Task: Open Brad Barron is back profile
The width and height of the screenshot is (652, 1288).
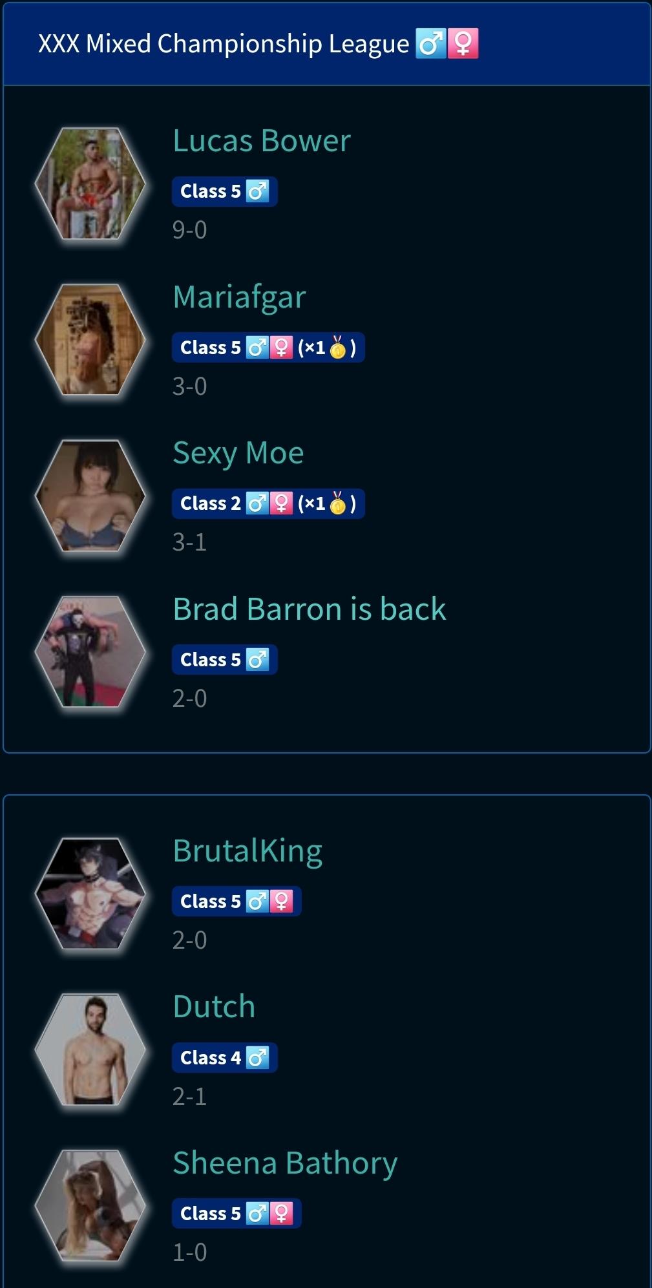Action: tap(310, 609)
